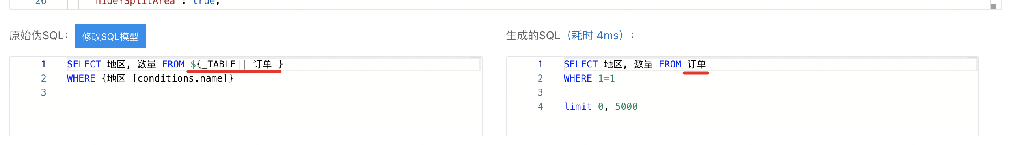Click line number 1 in original SQL editor
Image resolution: width=1014 pixels, height=145 pixels.
coord(43,64)
